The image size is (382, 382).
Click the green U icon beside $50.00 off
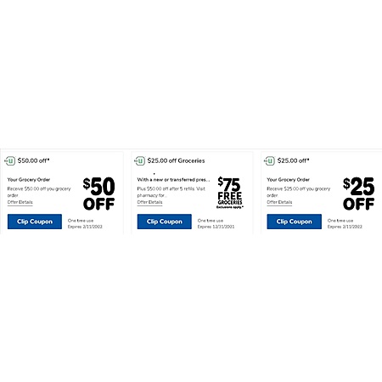(10, 160)
